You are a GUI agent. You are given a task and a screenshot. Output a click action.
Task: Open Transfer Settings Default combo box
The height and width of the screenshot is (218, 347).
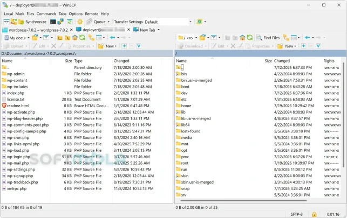click(x=168, y=22)
